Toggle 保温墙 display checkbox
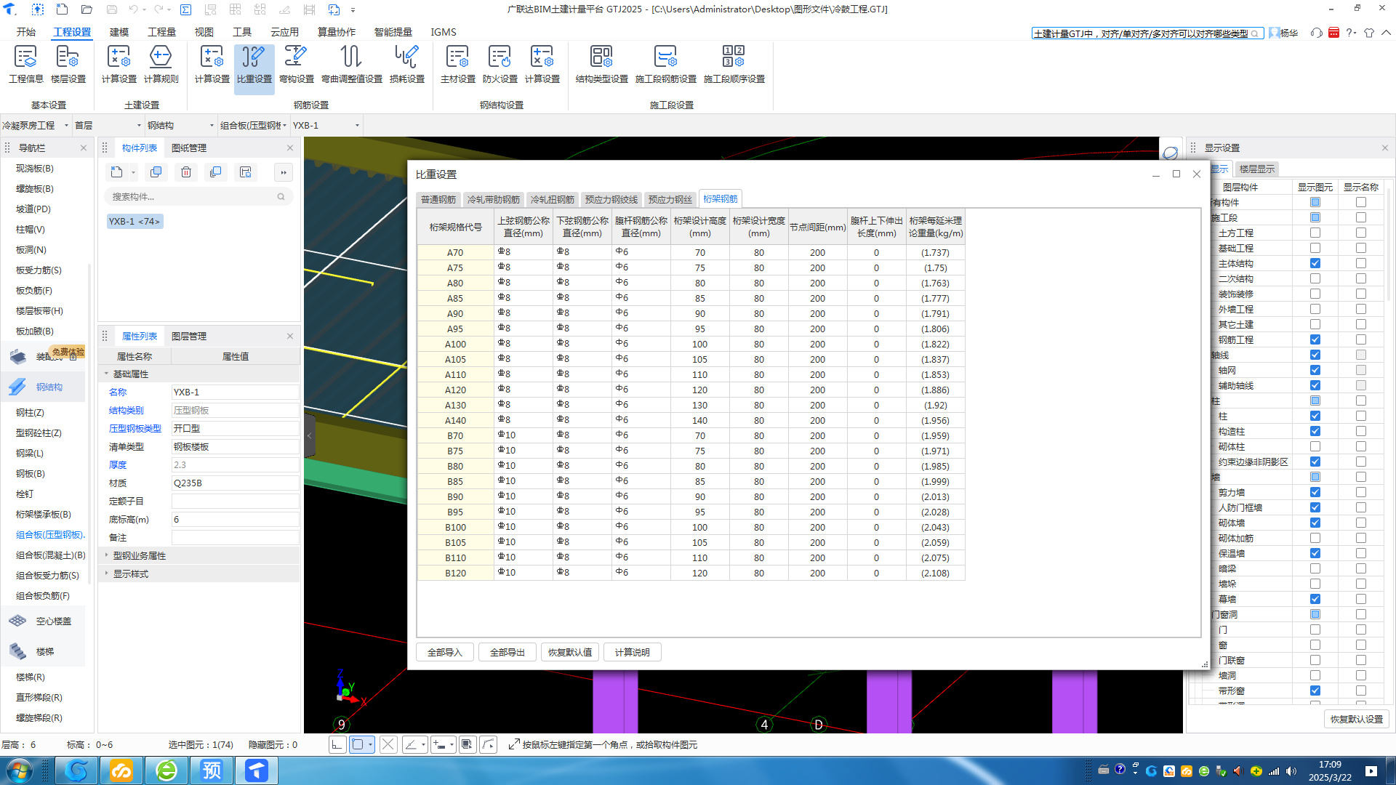This screenshot has height=785, width=1396. tap(1315, 553)
